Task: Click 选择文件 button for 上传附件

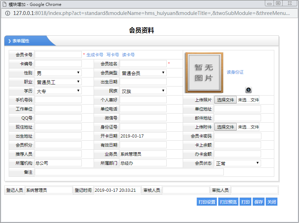Action: (225, 127)
